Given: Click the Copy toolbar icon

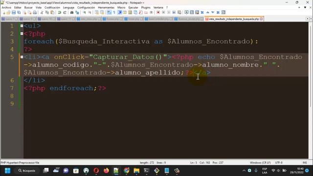Looking at the screenshot, I should pyautogui.click(x=47, y=12).
